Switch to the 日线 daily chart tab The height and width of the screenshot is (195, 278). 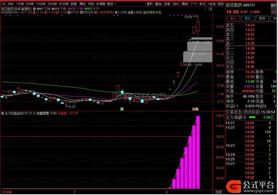(74, 4)
